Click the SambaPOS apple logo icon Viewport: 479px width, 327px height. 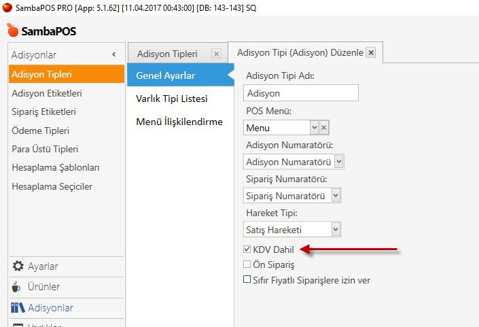click(12, 31)
